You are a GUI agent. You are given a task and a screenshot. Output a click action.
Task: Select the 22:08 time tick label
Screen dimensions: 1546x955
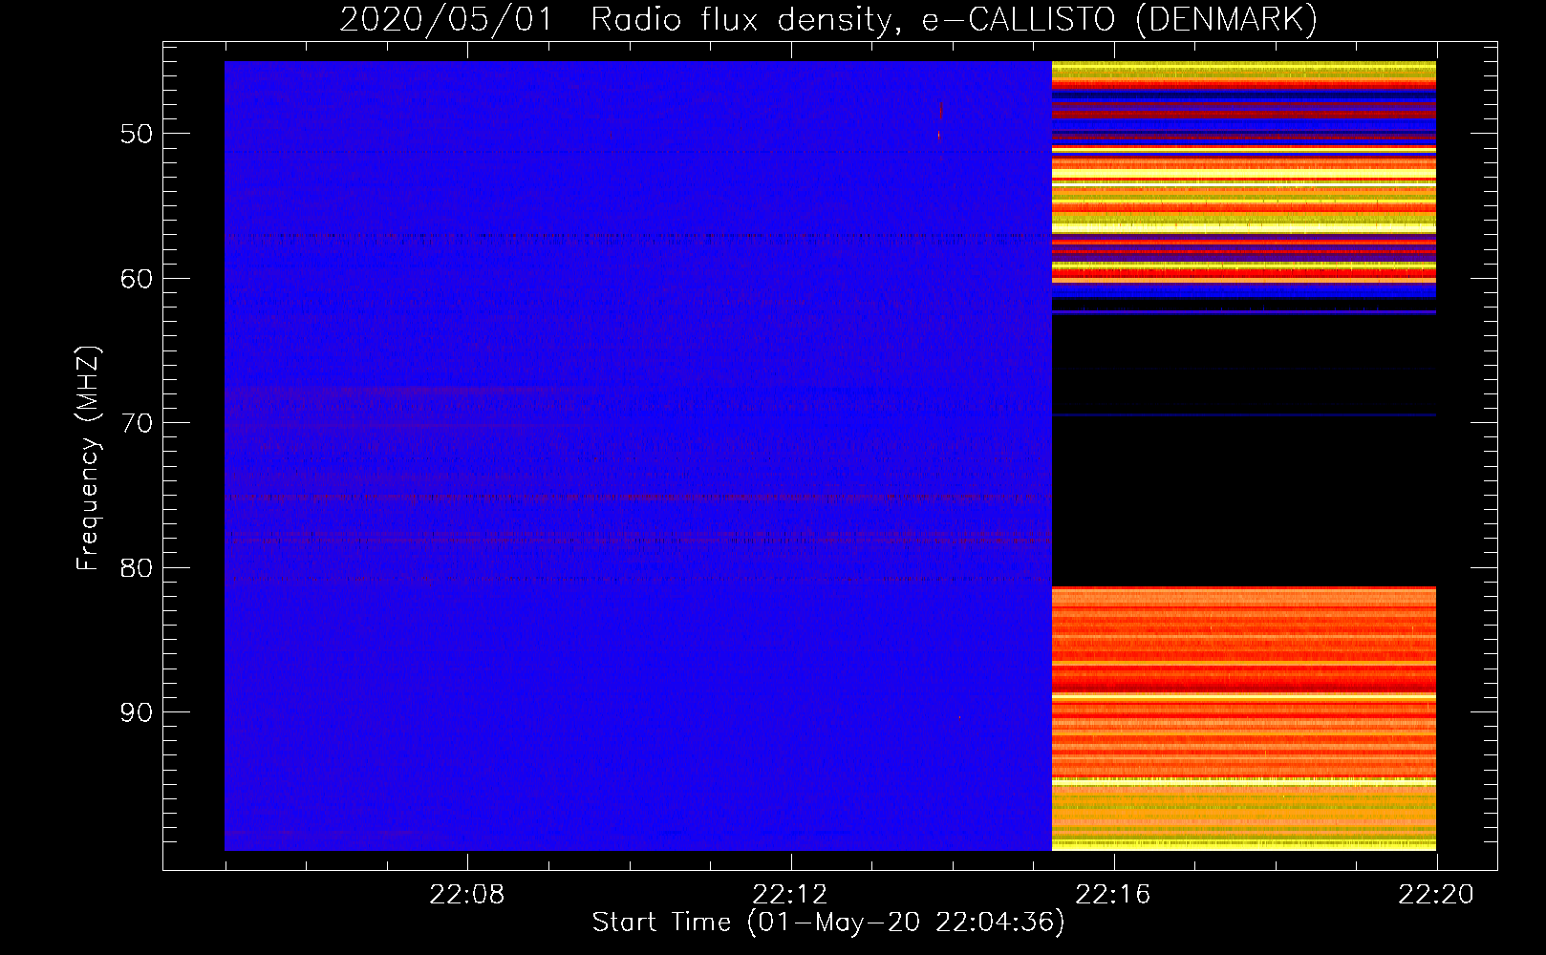[x=467, y=895]
